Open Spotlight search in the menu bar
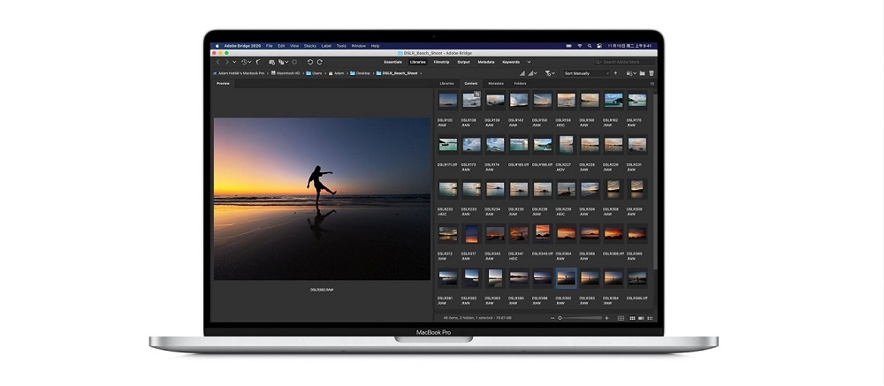 click(x=589, y=46)
